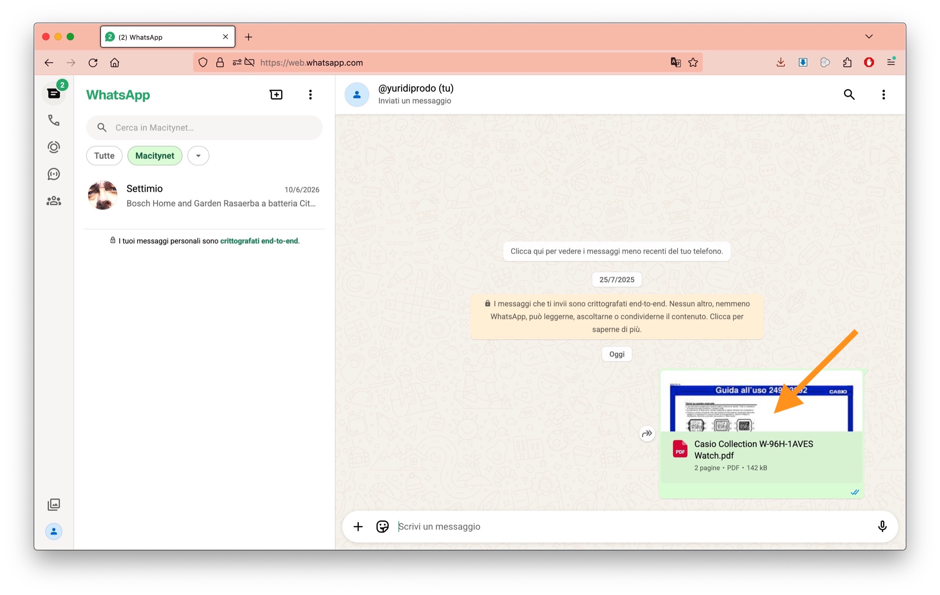Forward the PDF message with the arrow icon
This screenshot has height=595, width=940.
647,433
